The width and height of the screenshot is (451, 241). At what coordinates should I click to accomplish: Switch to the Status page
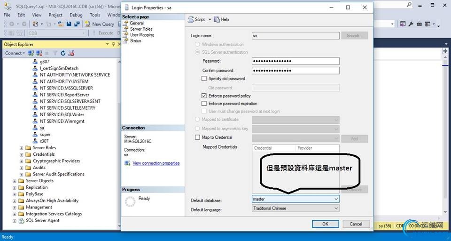click(135, 41)
